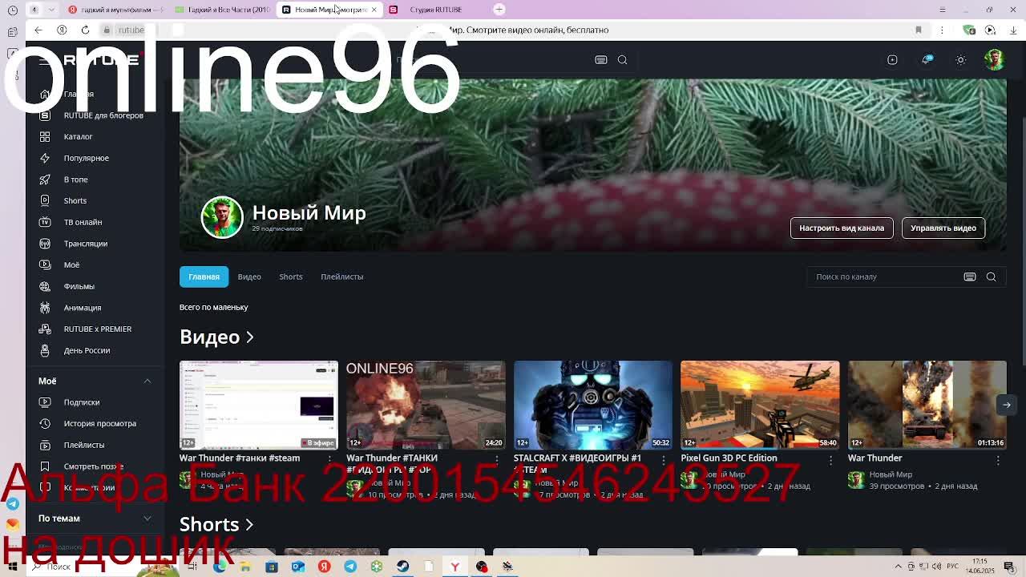This screenshot has width=1026, height=577.
Task: Click the upload video plus icon
Action: (x=892, y=60)
